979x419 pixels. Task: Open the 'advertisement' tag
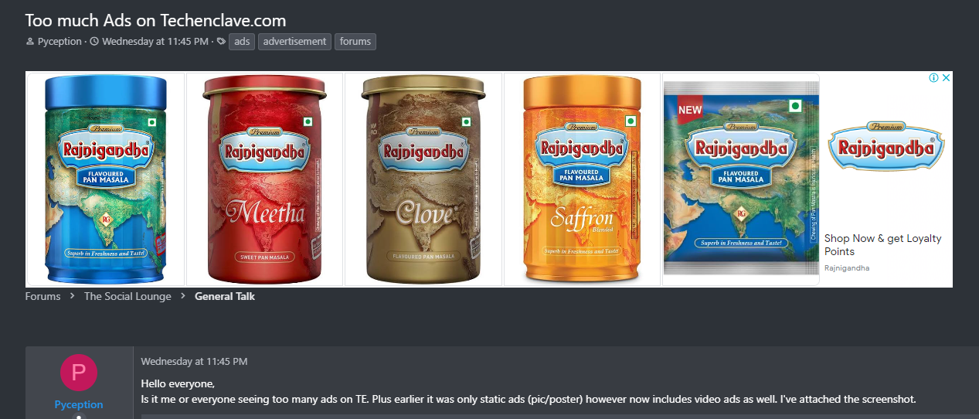[x=294, y=42]
